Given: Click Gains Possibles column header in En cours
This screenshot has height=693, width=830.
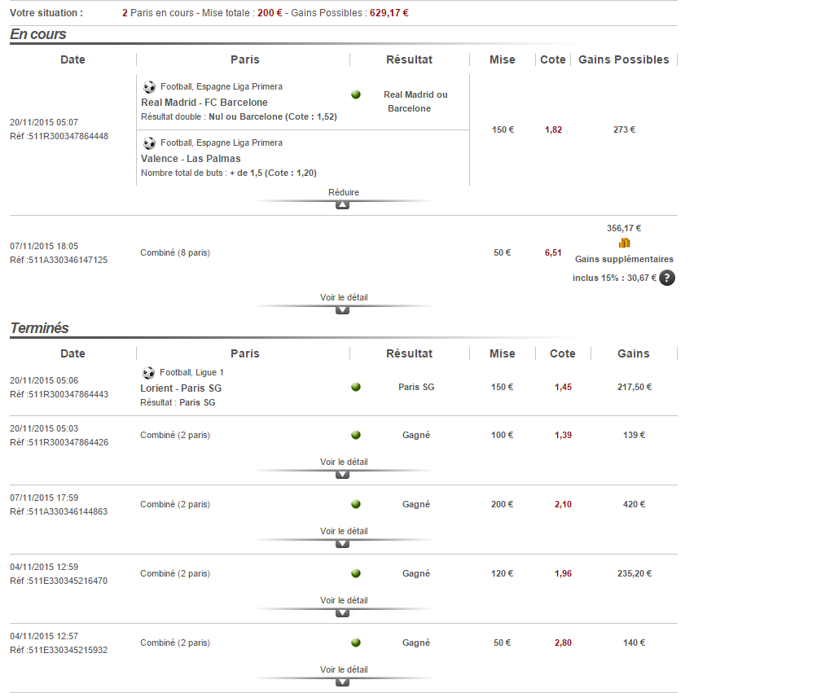Looking at the screenshot, I should [624, 59].
